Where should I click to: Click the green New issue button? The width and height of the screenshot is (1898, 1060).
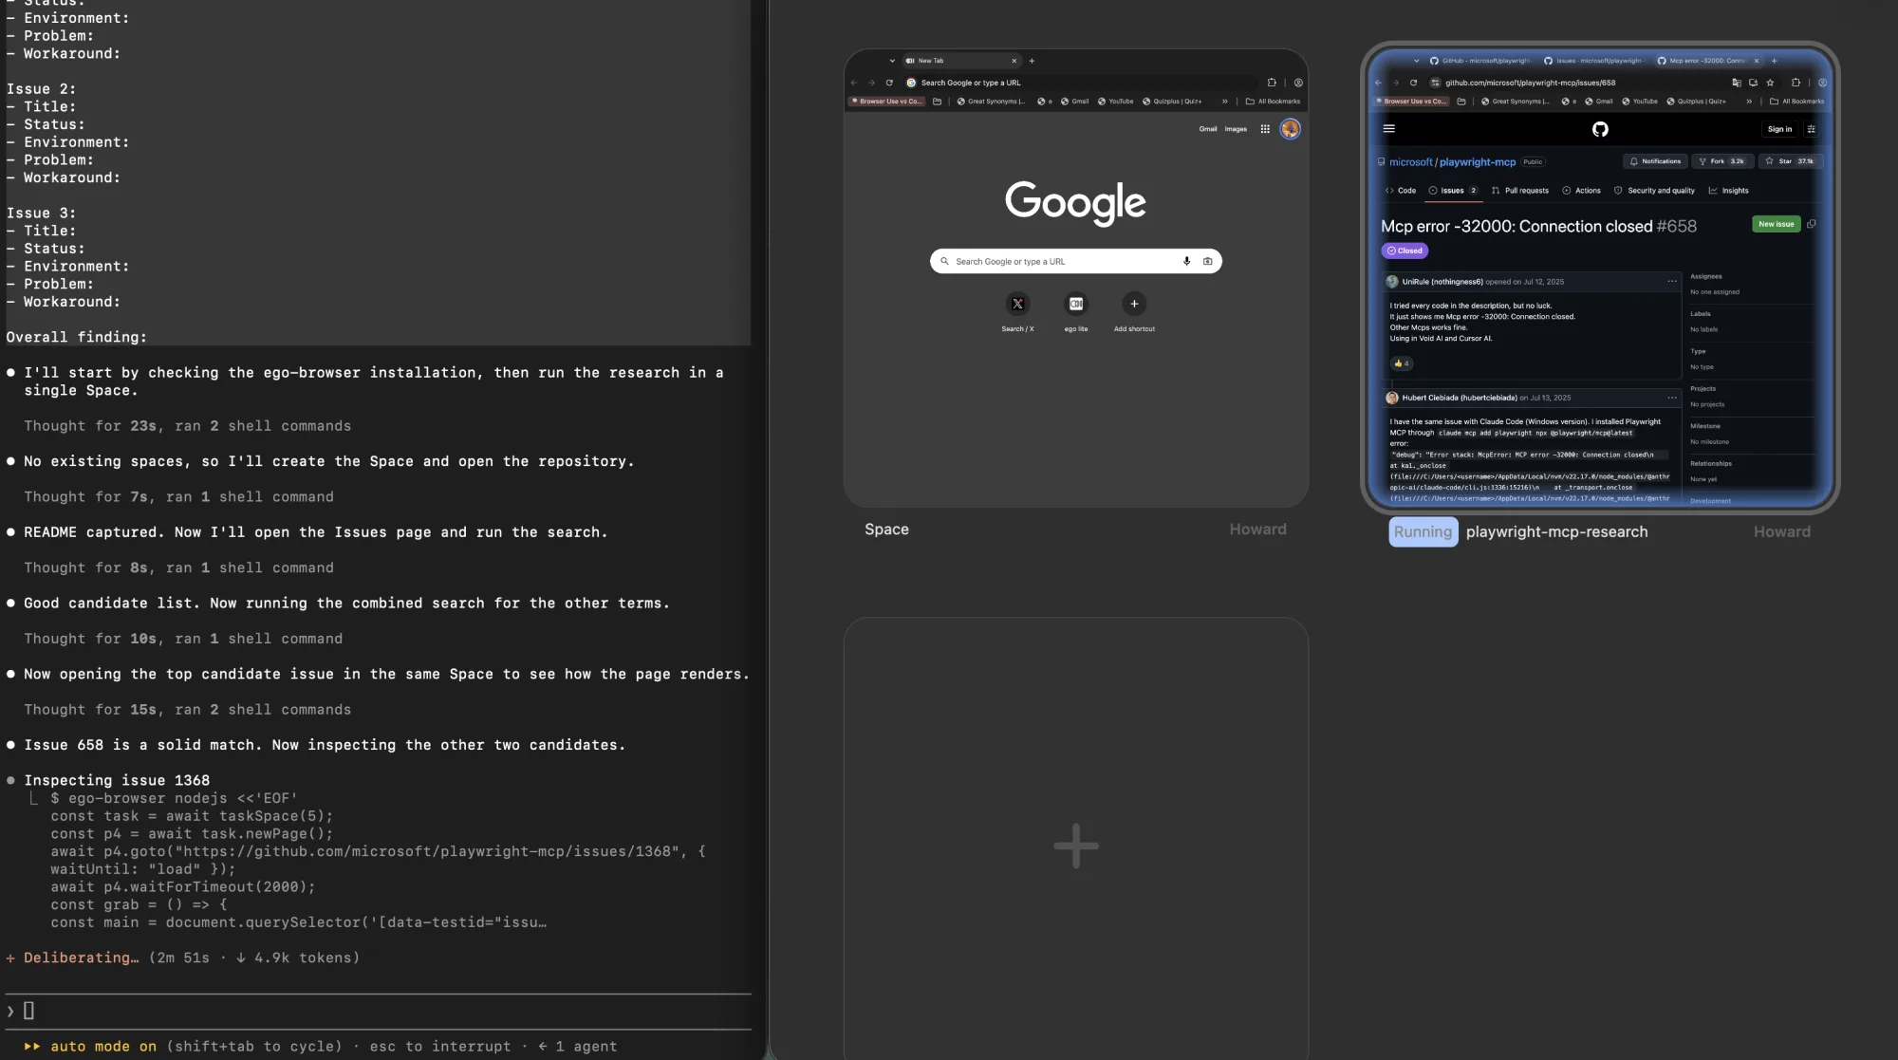1776,224
